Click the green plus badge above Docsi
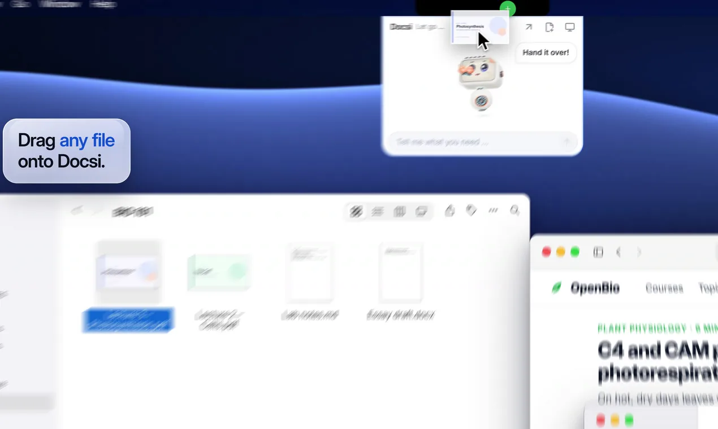 (x=508, y=8)
